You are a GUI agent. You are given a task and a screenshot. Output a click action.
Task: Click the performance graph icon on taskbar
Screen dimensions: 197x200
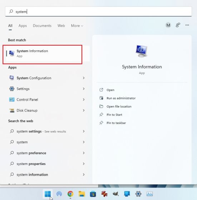(x=149, y=194)
